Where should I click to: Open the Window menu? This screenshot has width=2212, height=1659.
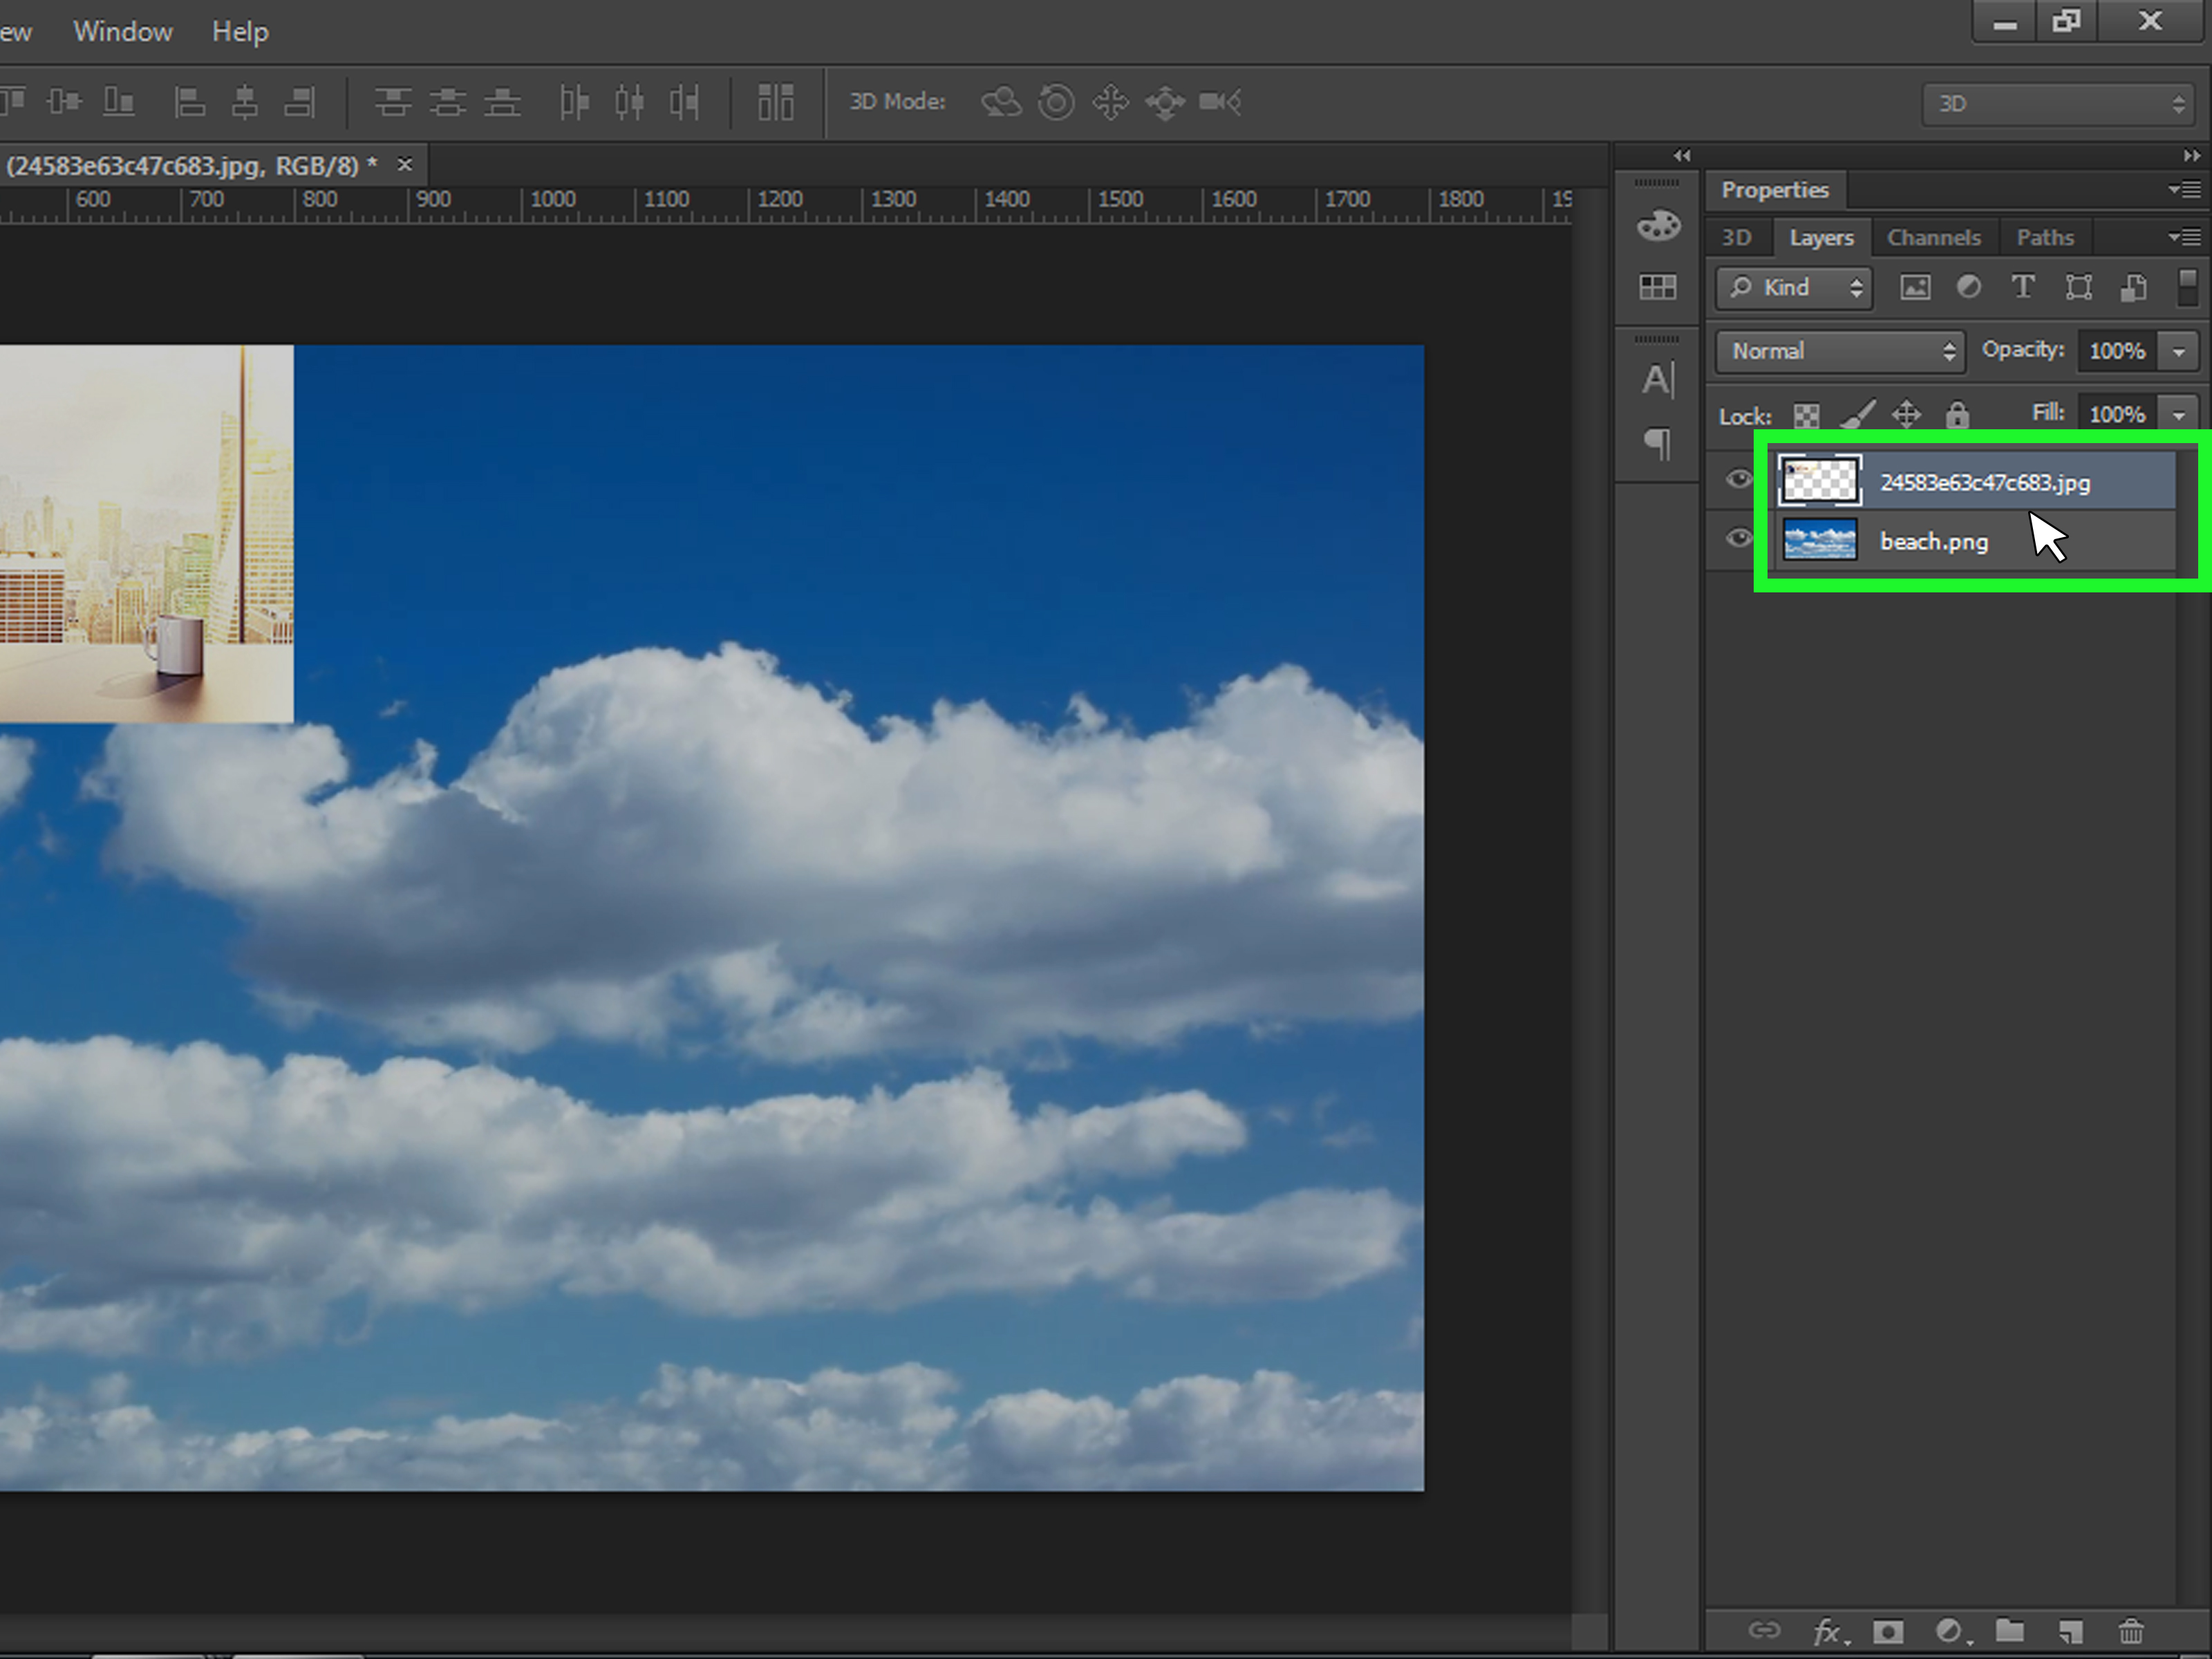[122, 31]
